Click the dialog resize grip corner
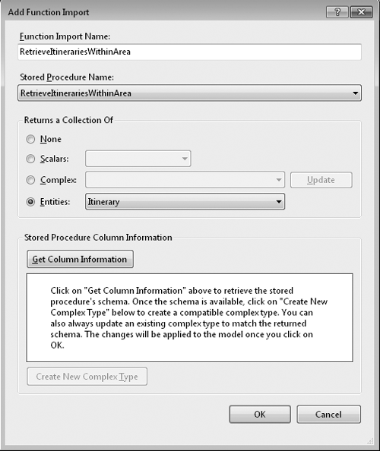Image resolution: width=380 pixels, height=451 pixels. click(x=370, y=440)
